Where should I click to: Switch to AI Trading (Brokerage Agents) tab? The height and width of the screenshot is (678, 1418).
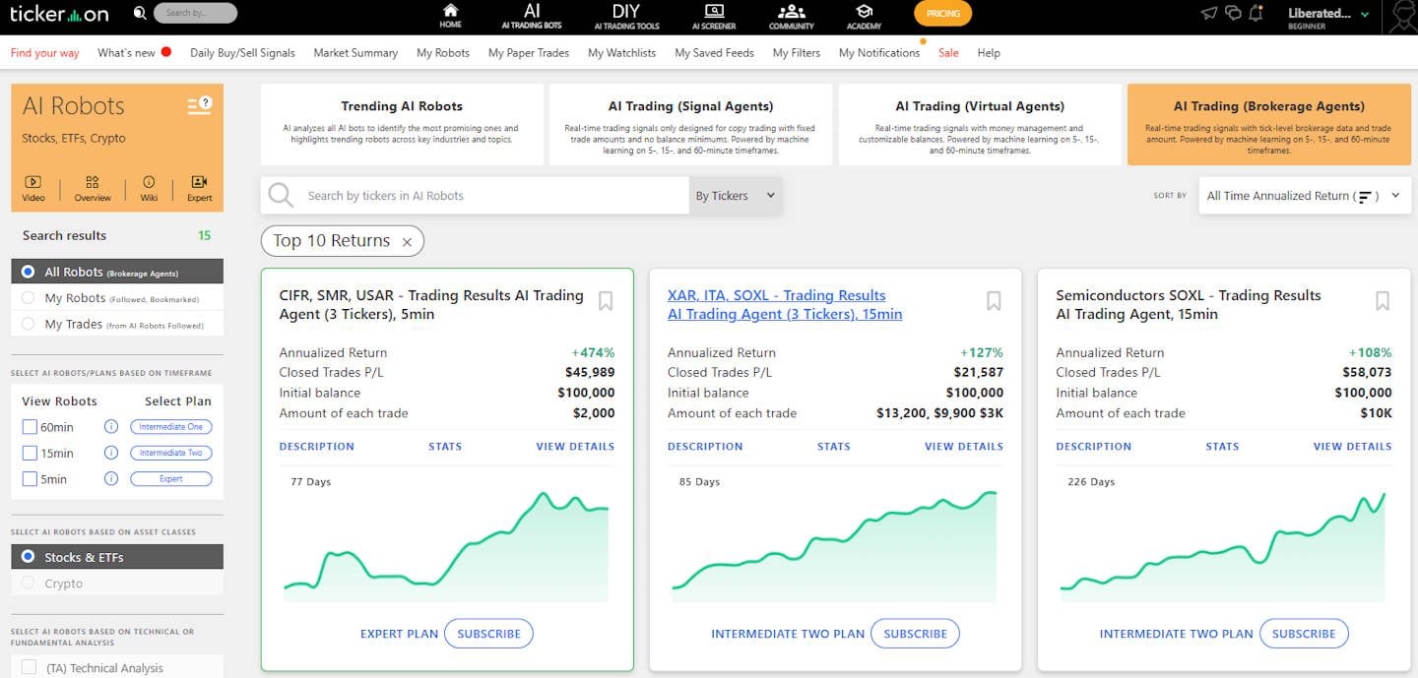click(x=1268, y=124)
